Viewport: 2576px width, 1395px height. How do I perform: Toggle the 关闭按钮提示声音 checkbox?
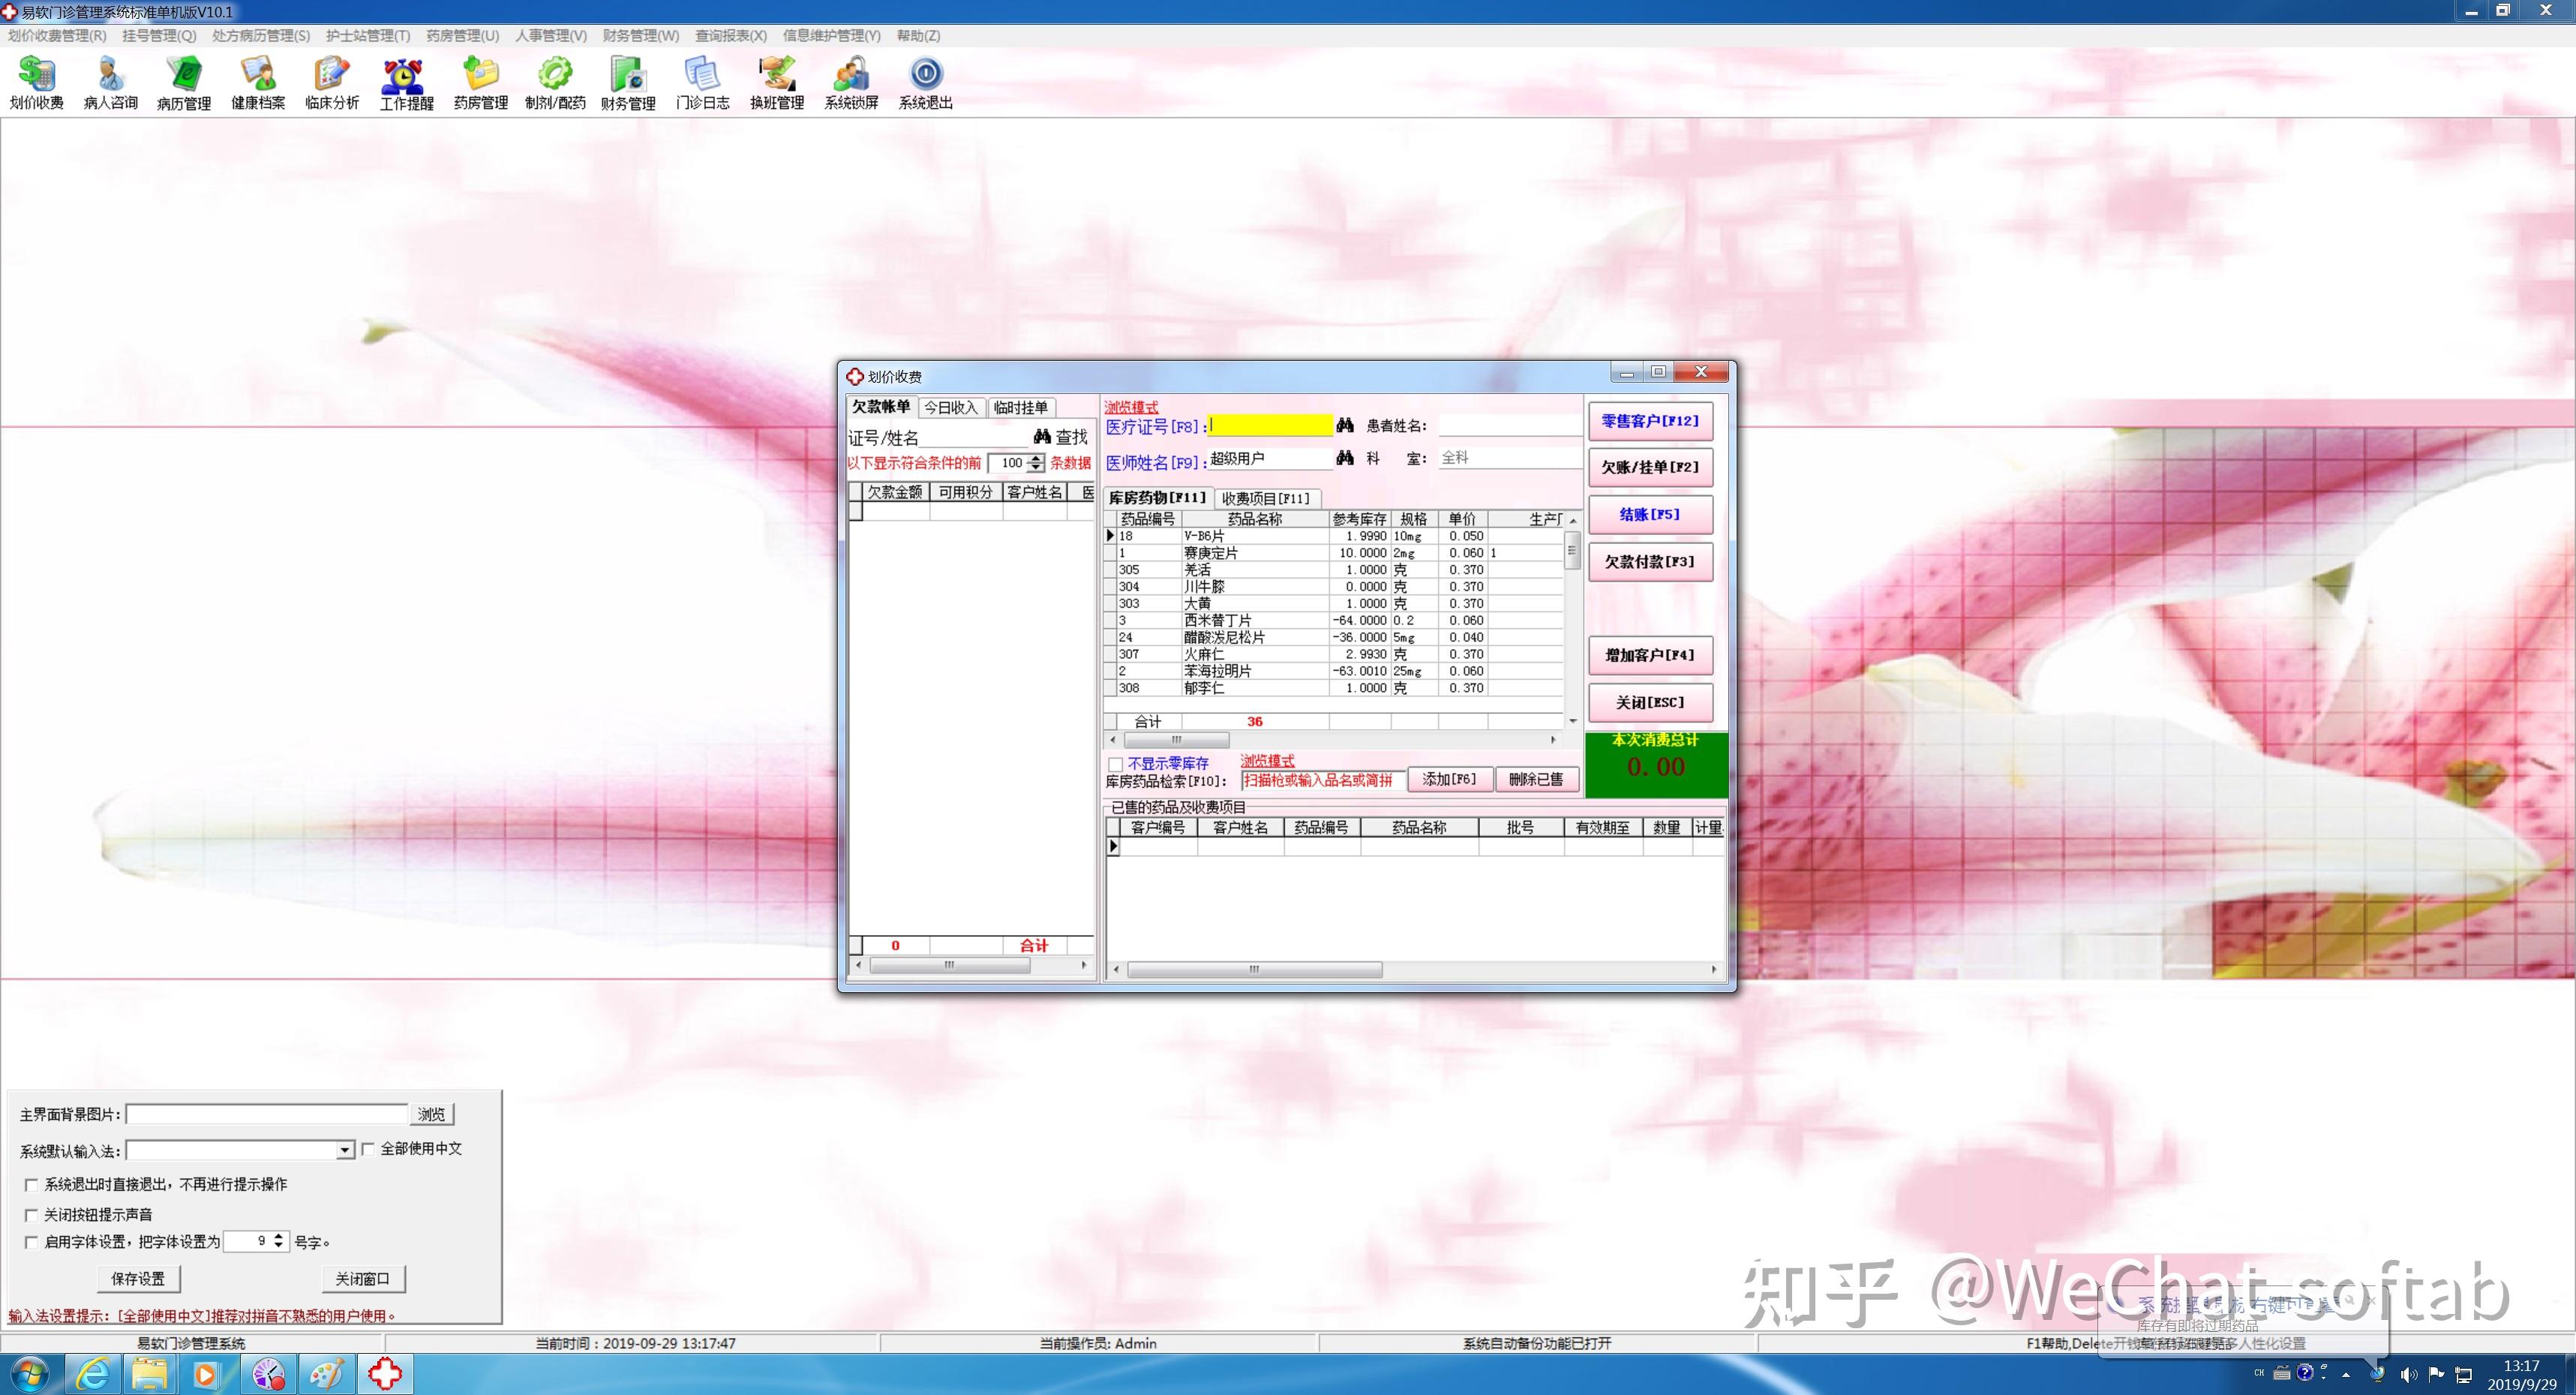[x=31, y=1215]
